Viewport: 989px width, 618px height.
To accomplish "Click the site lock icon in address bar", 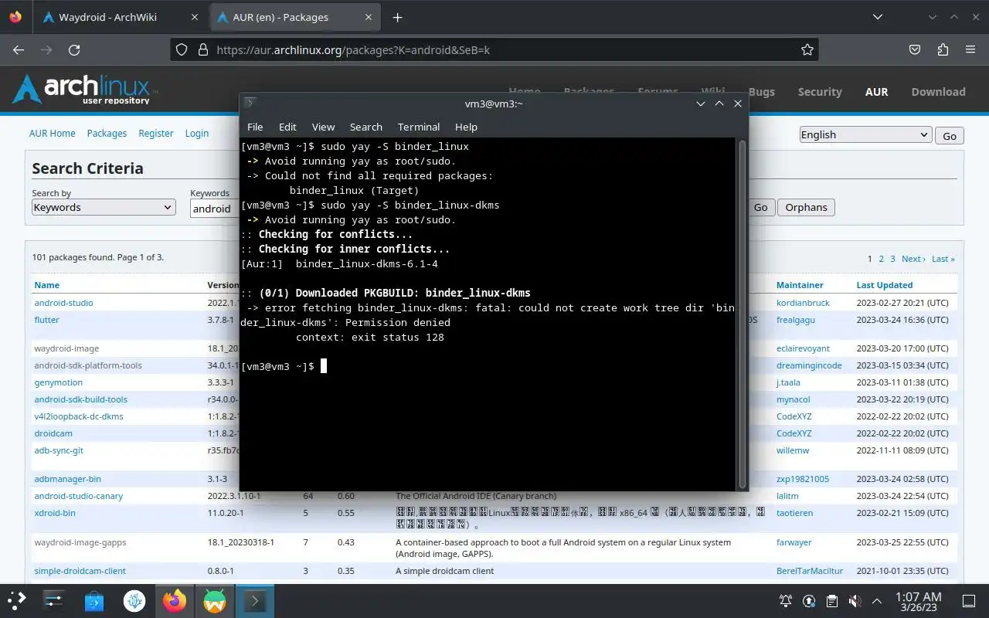I will (x=203, y=49).
